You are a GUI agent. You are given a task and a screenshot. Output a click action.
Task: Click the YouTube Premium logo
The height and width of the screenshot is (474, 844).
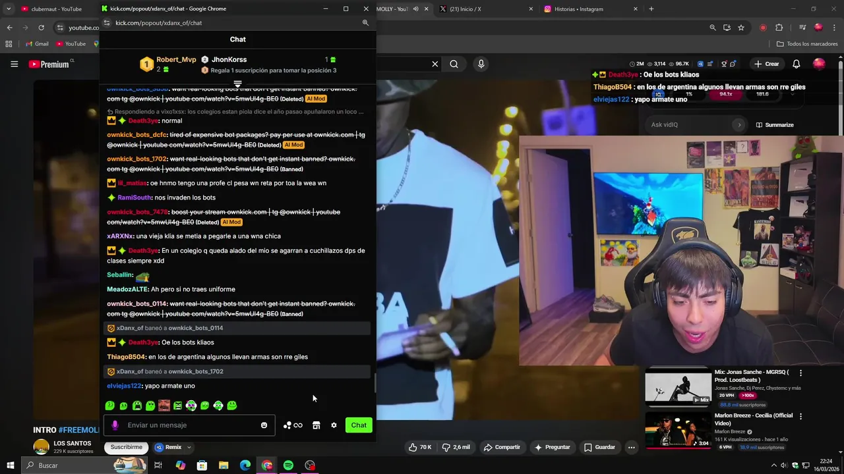coord(49,64)
